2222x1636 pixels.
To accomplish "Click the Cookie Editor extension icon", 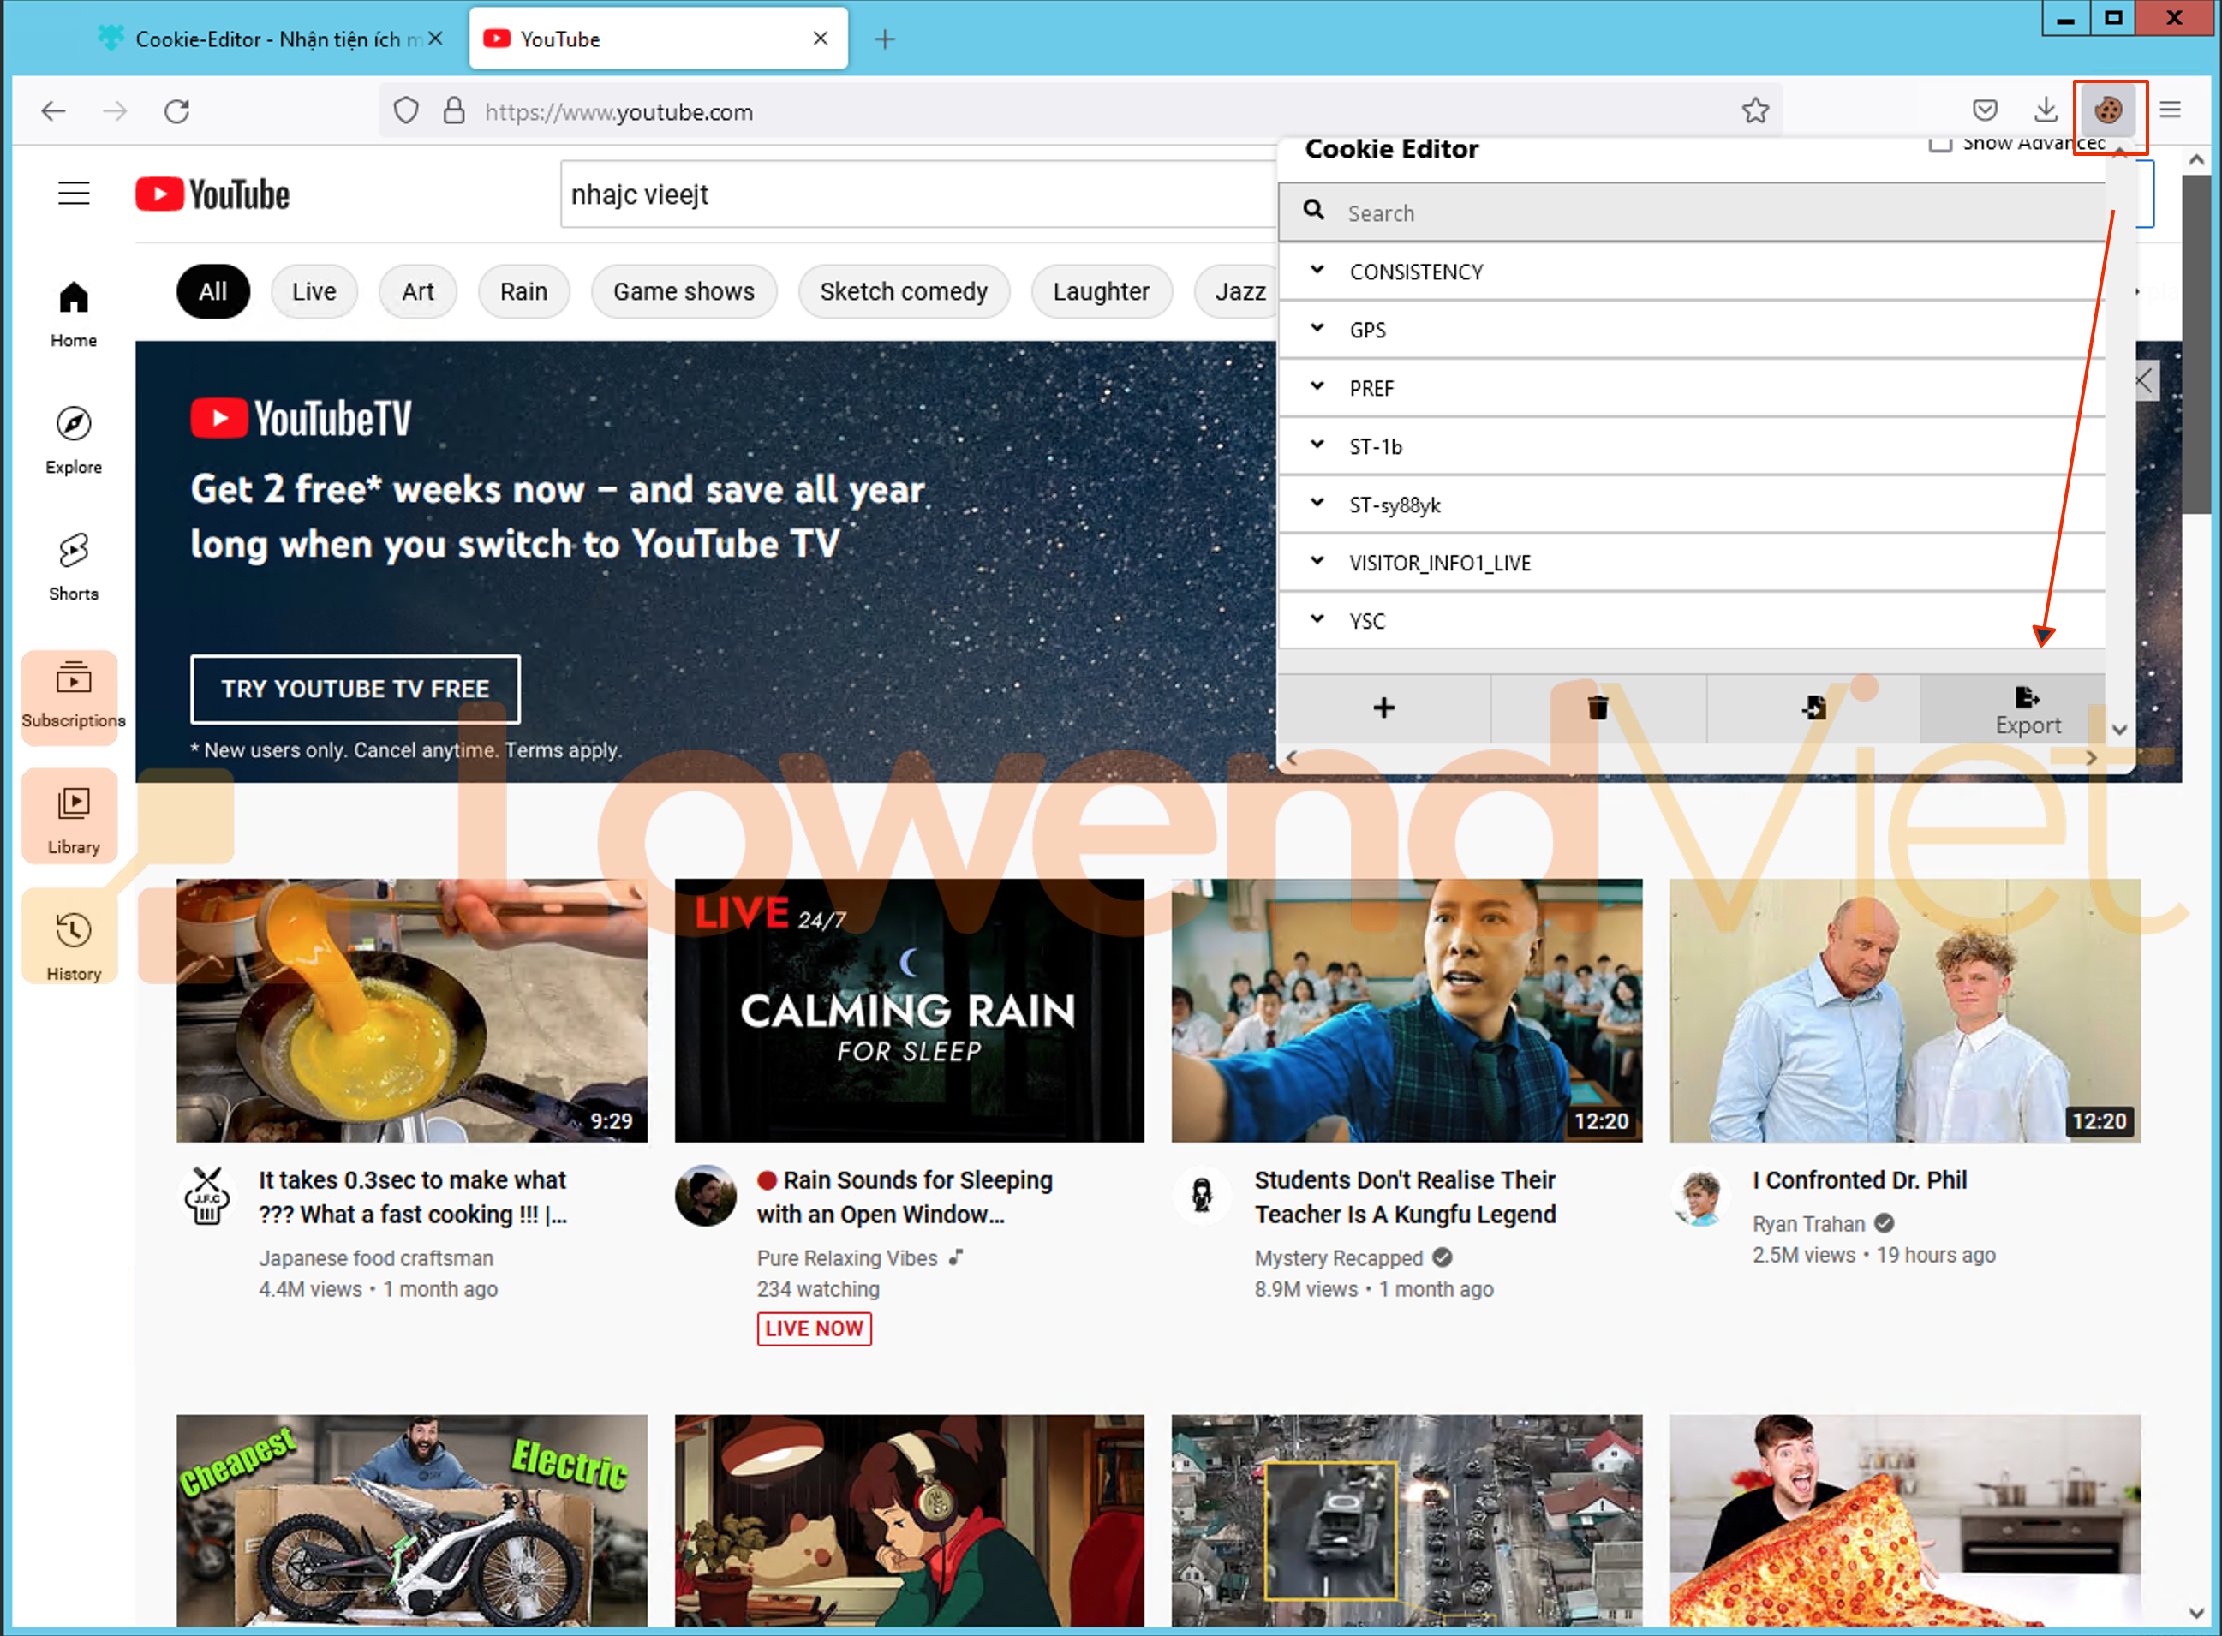I will (2108, 110).
